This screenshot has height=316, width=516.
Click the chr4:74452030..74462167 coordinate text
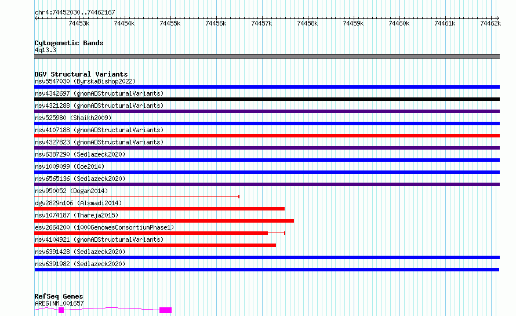pos(75,13)
